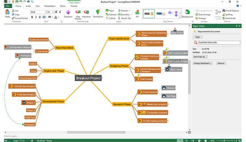Viewport: 246px width, 142px height.
Task: Open font color dropdown arrow
Action: (x=59, y=17)
